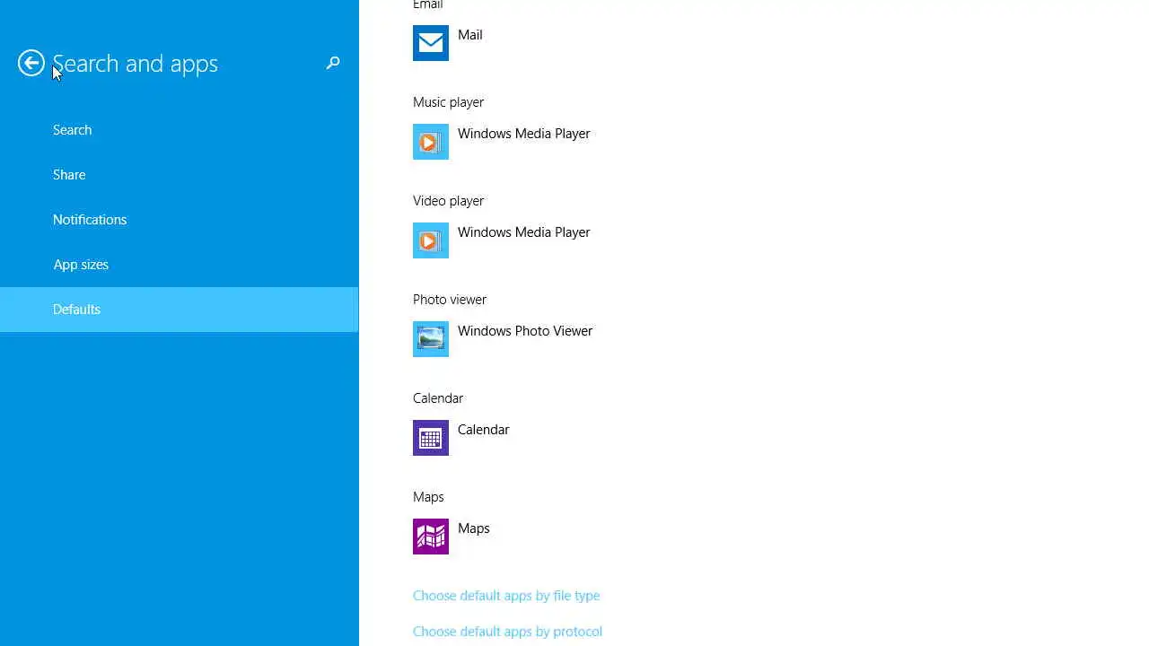Change the default Calendar app label
Screen dimensions: 1149x646
pos(484,430)
